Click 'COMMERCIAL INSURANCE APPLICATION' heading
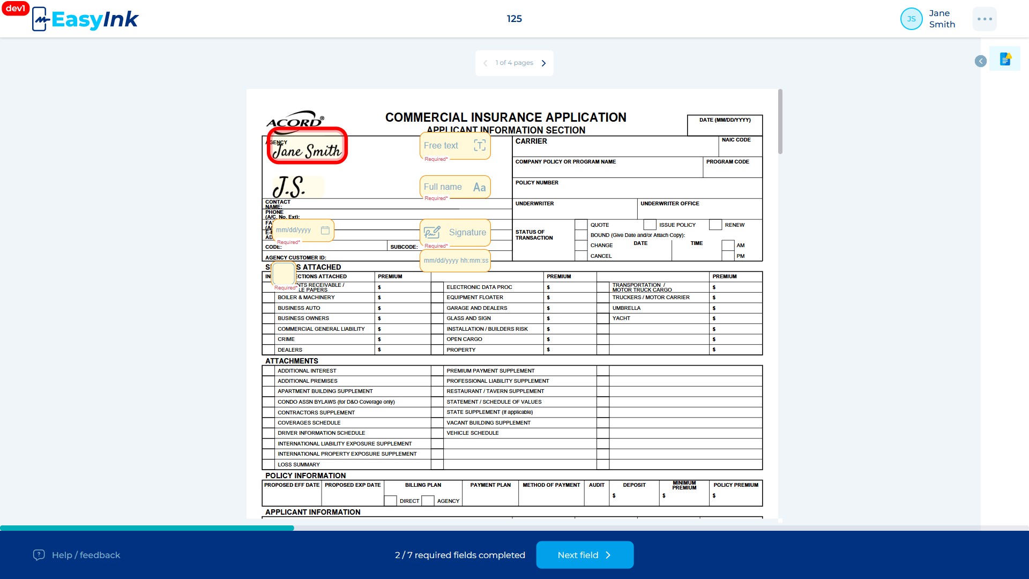 point(505,117)
